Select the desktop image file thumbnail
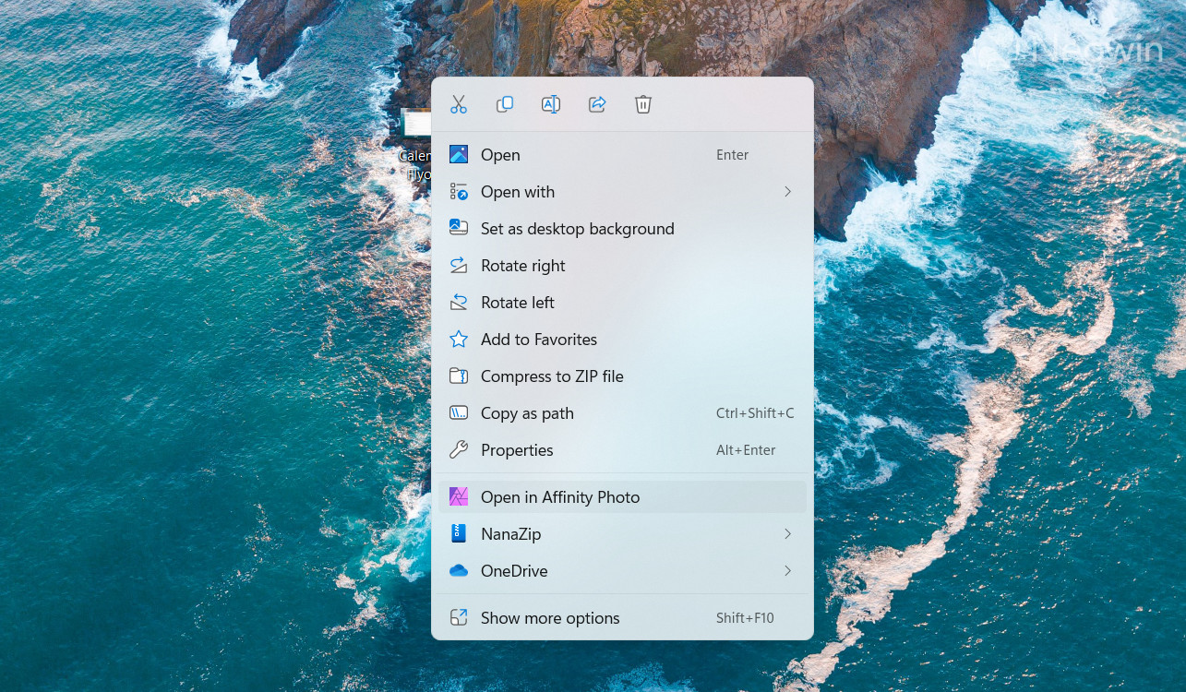 [x=416, y=123]
